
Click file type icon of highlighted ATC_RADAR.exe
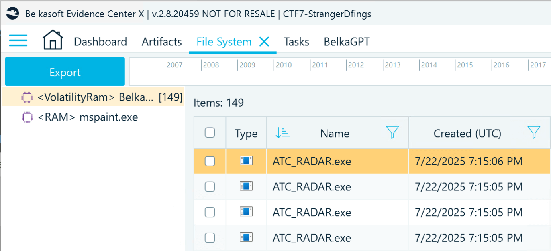[246, 161]
